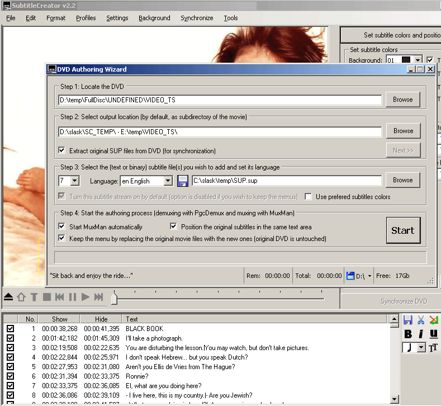Open the D:\ drive dropdown arrow

(369, 276)
